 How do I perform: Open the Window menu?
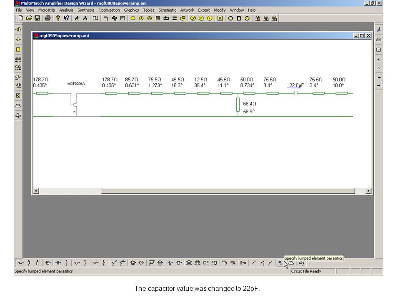tap(237, 10)
